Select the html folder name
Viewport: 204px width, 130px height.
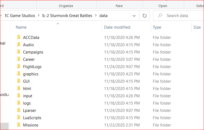[27, 89]
